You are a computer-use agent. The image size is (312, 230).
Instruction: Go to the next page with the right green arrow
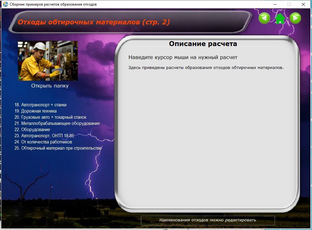pos(295,18)
